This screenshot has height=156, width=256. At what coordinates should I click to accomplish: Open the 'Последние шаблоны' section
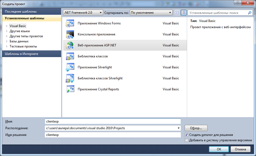[32, 12]
